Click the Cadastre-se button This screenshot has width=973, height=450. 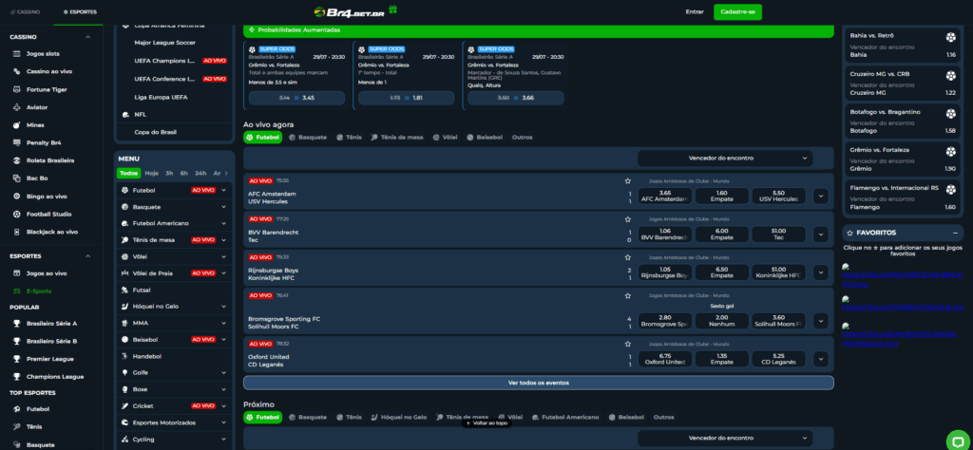[737, 11]
